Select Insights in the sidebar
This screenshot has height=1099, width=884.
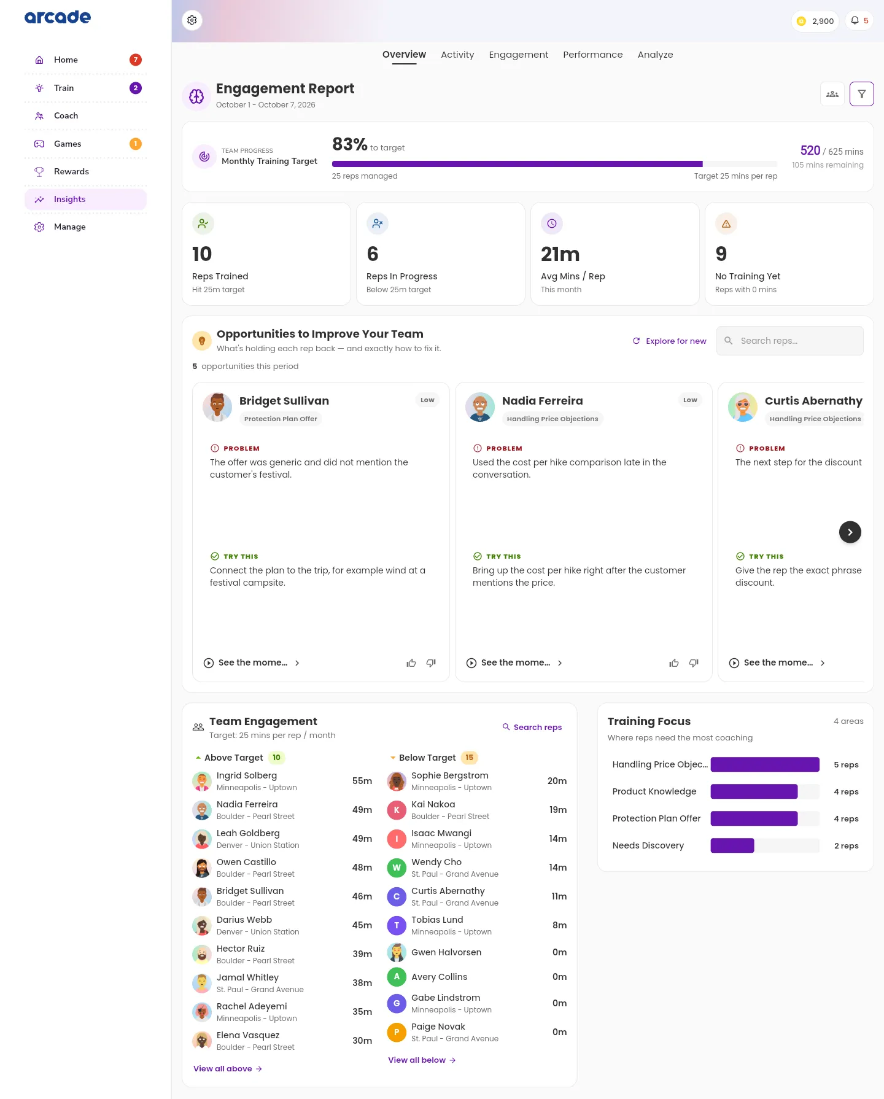pyautogui.click(x=86, y=199)
